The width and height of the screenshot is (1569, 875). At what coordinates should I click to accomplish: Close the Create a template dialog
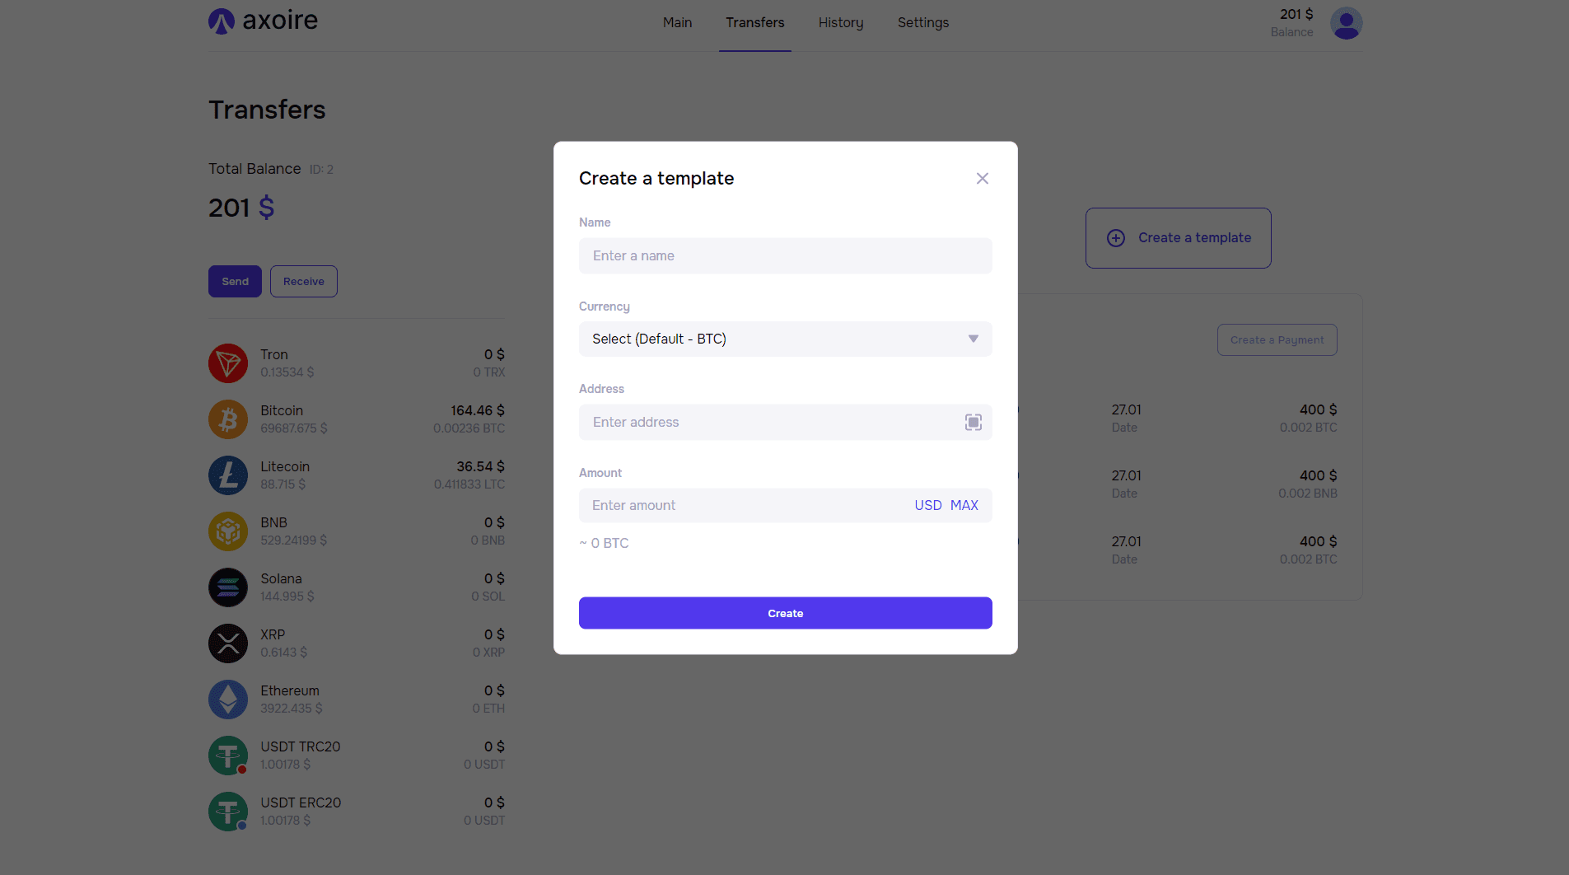click(982, 179)
